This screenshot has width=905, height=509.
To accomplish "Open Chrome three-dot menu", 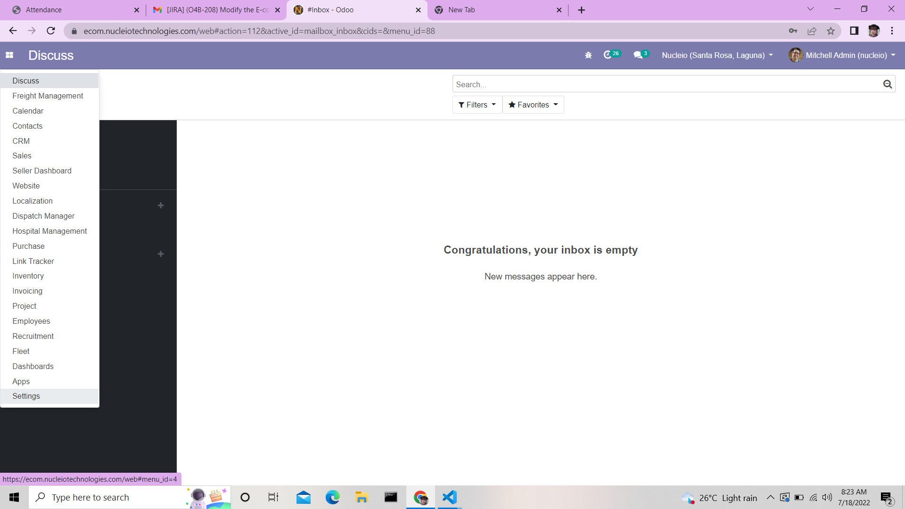I will [892, 31].
